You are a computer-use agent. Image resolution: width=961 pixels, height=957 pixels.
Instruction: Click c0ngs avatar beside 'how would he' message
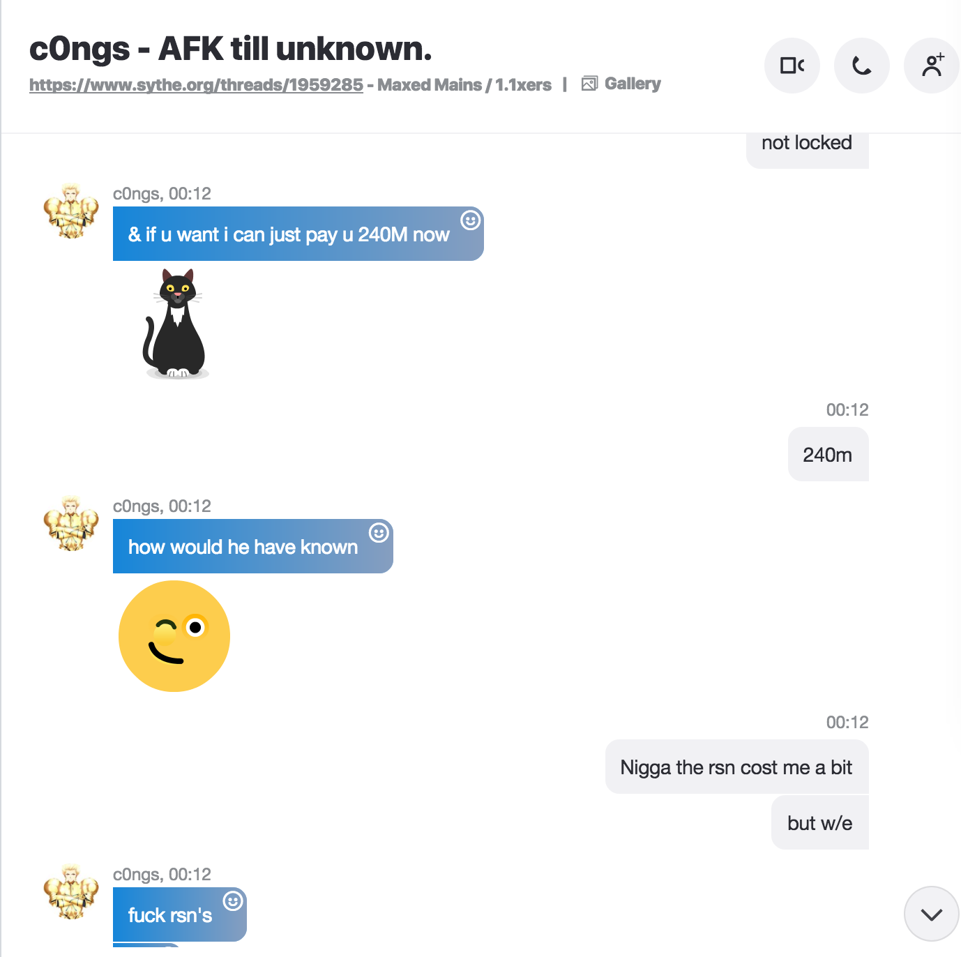[x=71, y=523]
